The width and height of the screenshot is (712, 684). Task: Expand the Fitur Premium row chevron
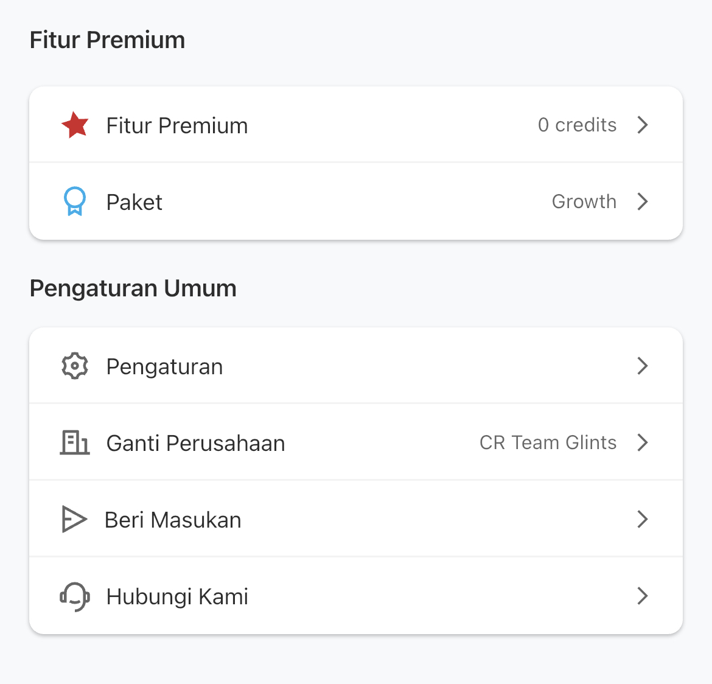(643, 125)
